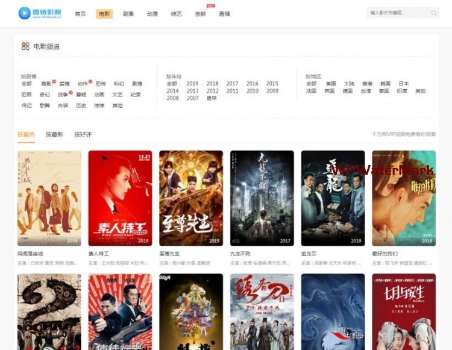Click the 素人特工 title text
Image resolution: width=452 pixels, height=350 pixels.
click(99, 254)
